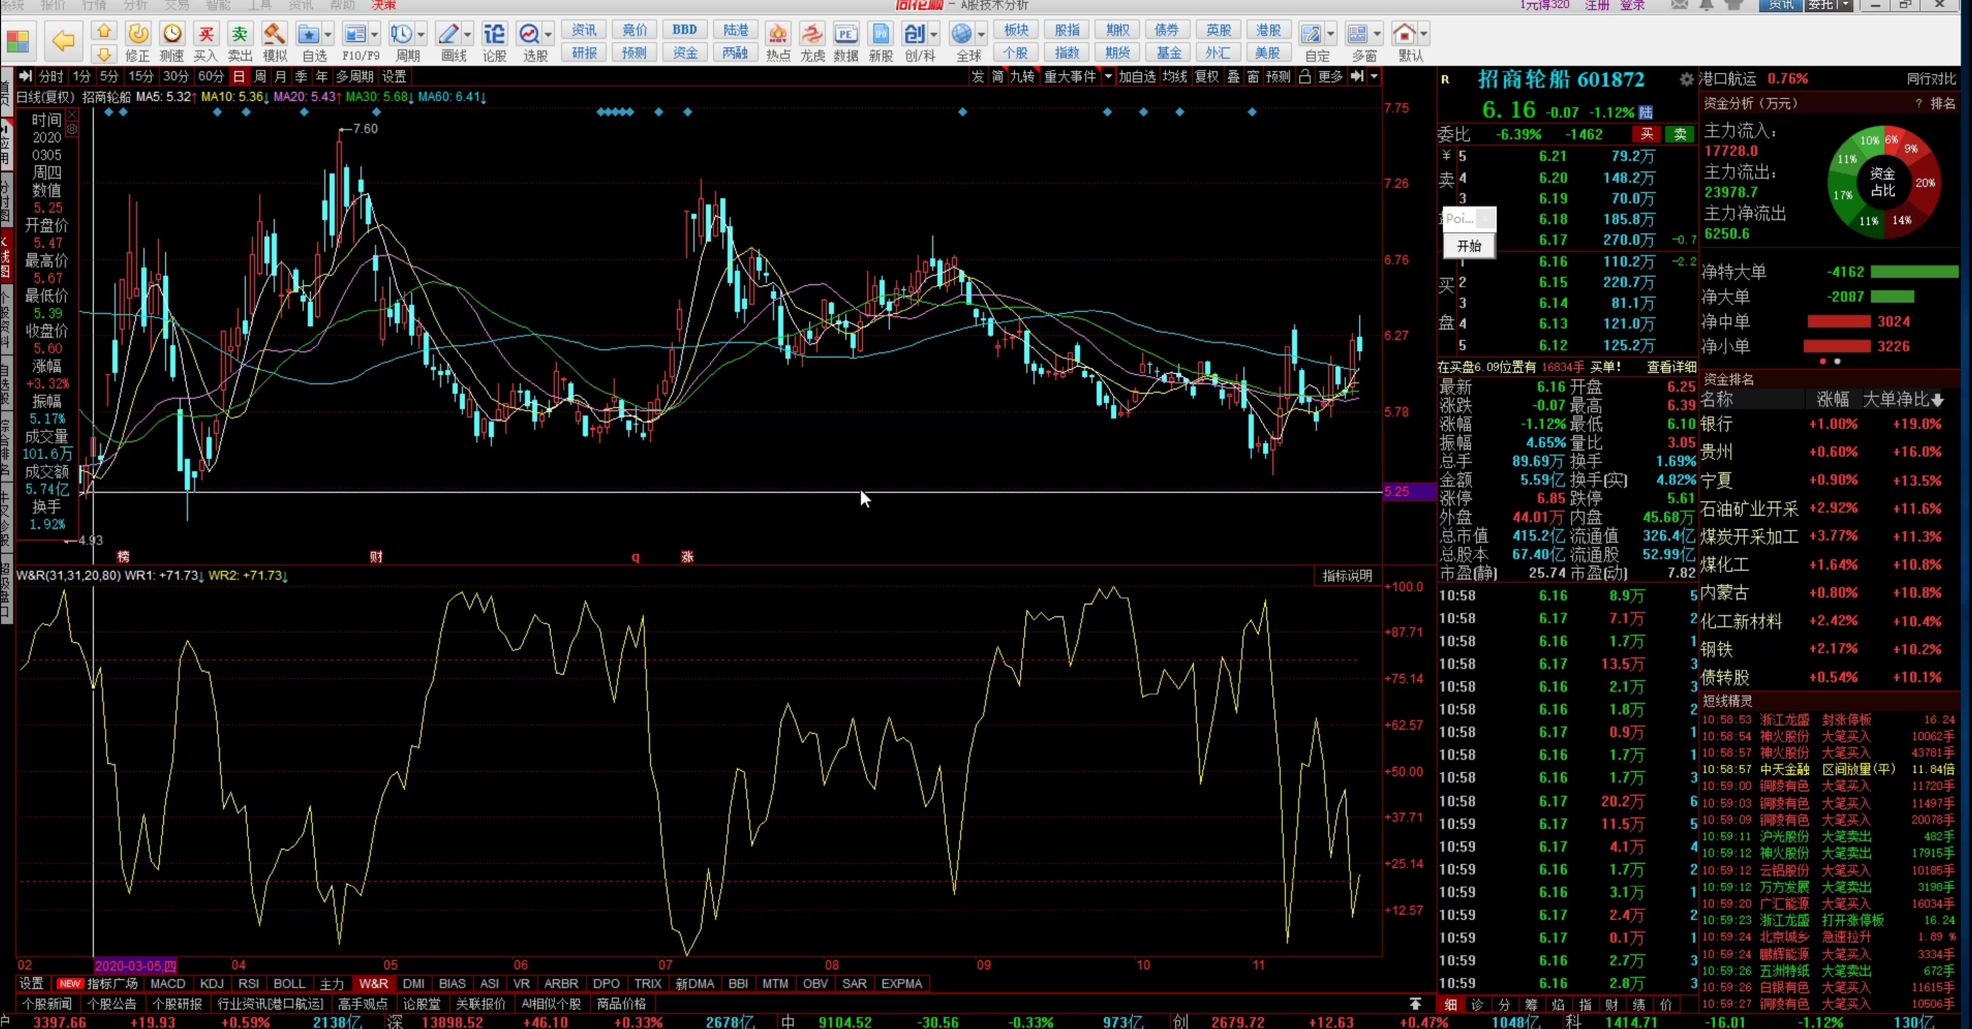Click the 周期 period clock icon
Viewport: 1972px width, 1029px height.
403,42
